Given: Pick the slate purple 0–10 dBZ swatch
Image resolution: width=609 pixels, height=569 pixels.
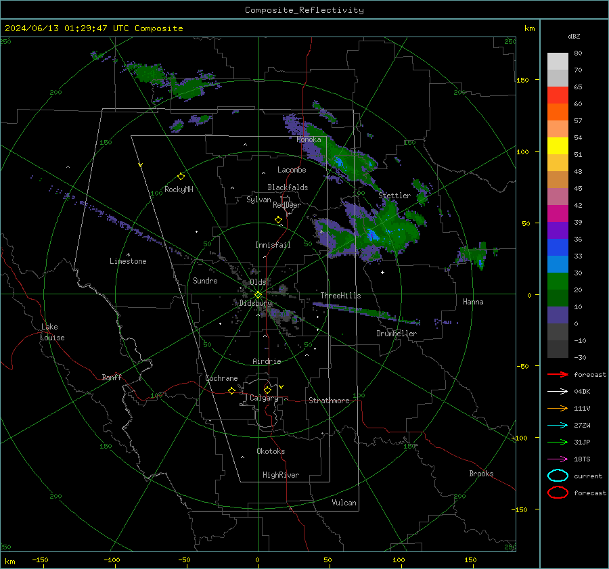Looking at the screenshot, I should [x=558, y=315].
